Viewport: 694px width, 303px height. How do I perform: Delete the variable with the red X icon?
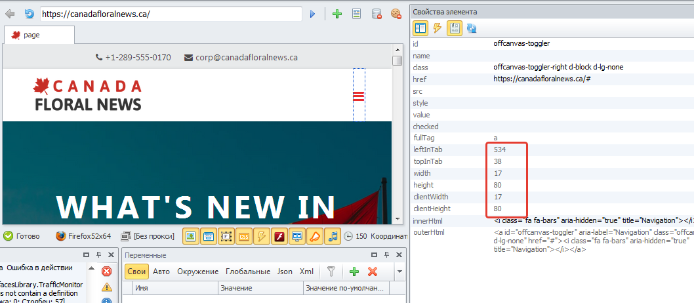pos(373,272)
